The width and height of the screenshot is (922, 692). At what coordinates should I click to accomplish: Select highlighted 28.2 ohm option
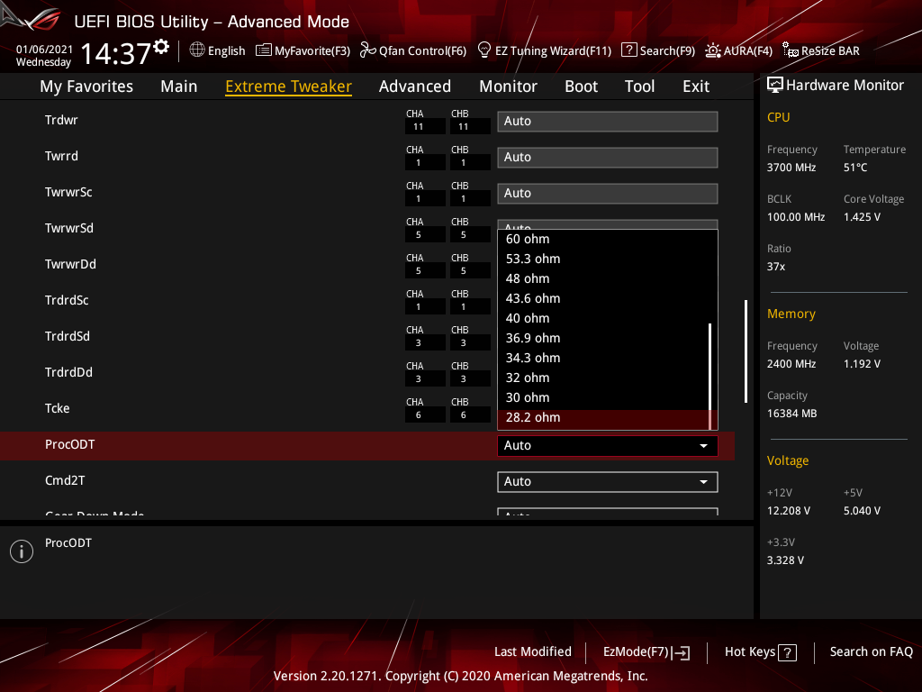[x=603, y=418]
